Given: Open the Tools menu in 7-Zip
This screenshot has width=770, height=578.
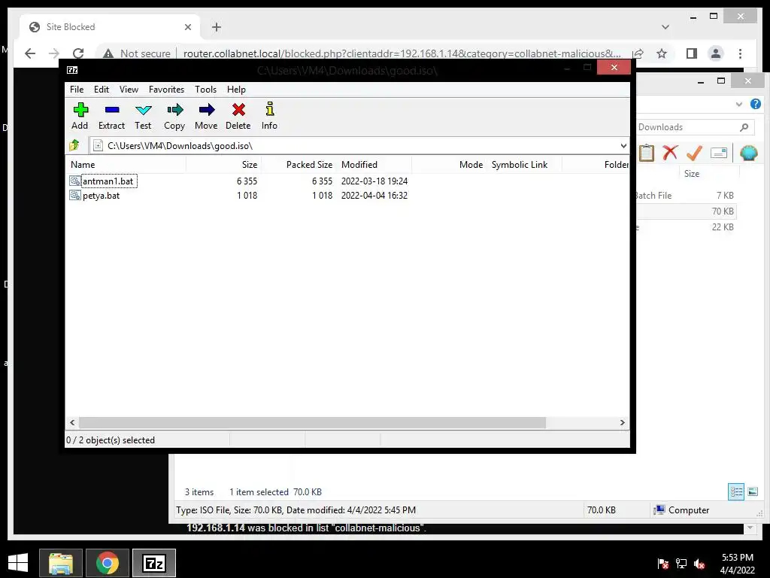Looking at the screenshot, I should coord(205,90).
